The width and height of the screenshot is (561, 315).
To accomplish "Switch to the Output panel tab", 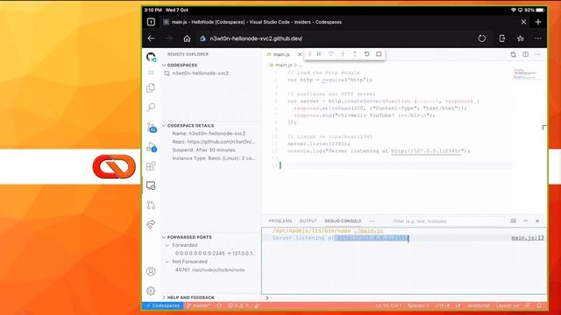I will (x=308, y=221).
